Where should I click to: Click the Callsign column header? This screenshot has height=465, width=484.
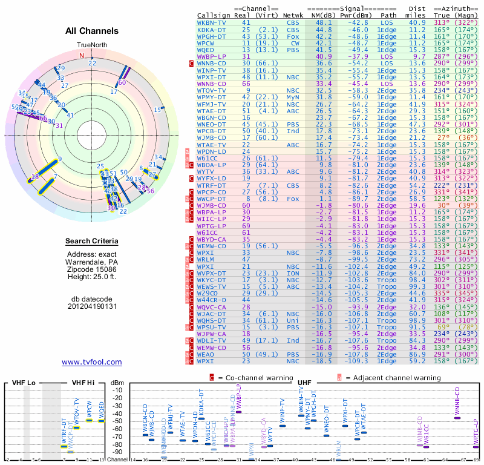pos(214,16)
